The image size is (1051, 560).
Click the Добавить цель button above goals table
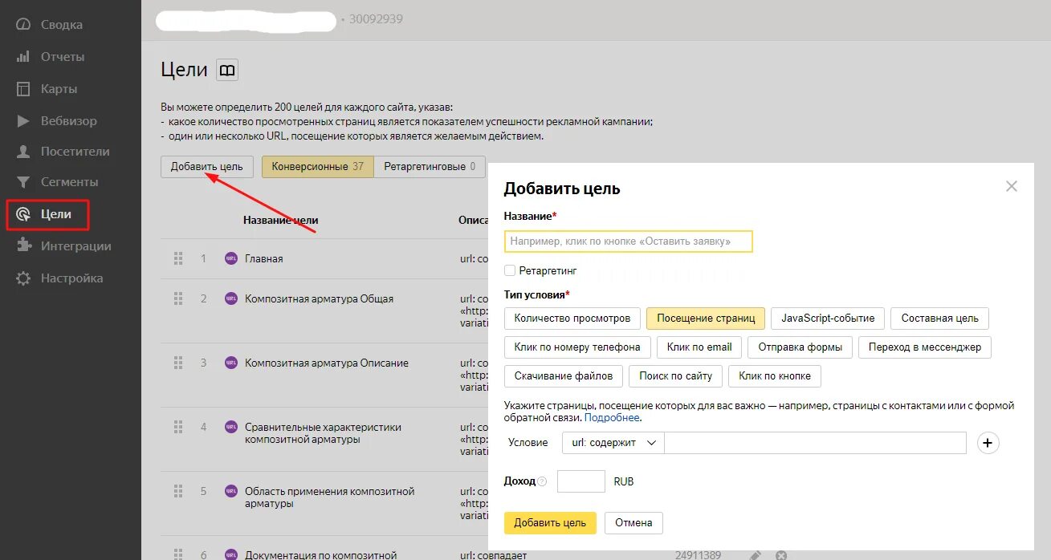click(207, 167)
